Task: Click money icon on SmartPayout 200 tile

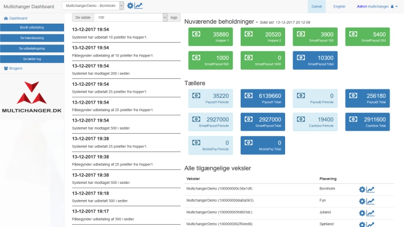Action: tap(353, 34)
